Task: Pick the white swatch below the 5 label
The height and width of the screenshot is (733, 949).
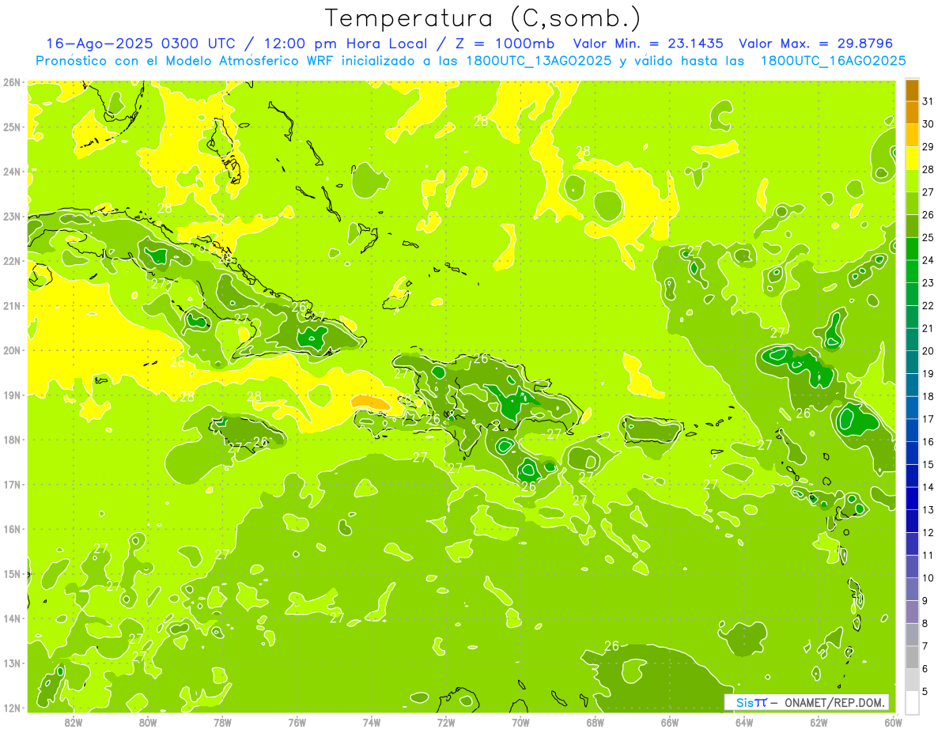Action: 912,702
